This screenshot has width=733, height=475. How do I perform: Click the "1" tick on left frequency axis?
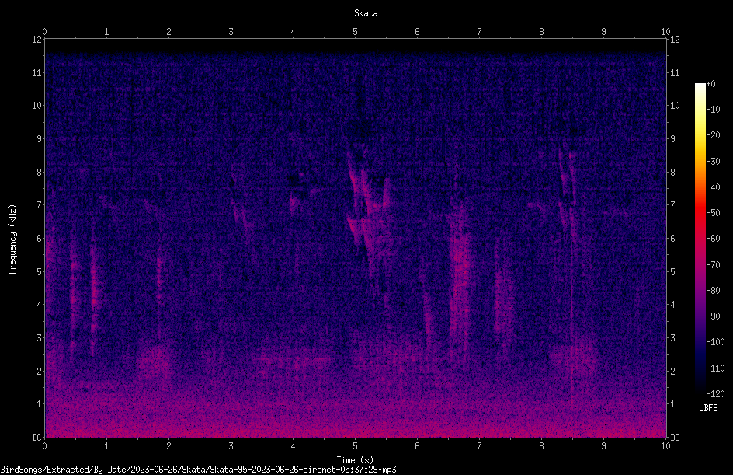pos(40,404)
